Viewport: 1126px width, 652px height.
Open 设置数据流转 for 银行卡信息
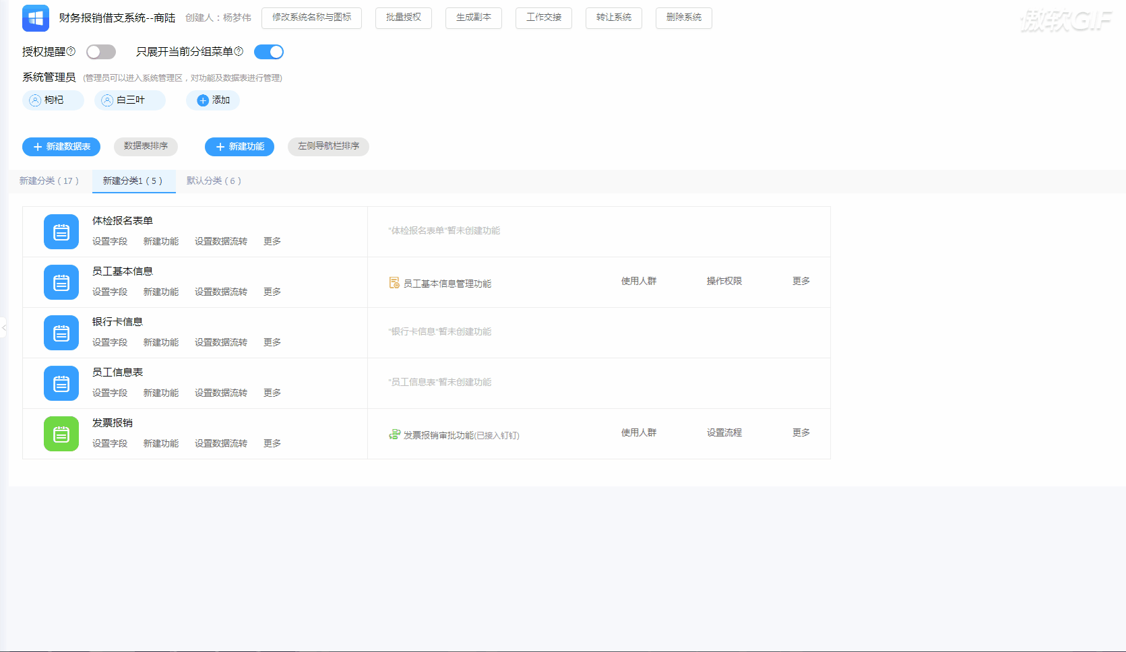click(x=220, y=341)
